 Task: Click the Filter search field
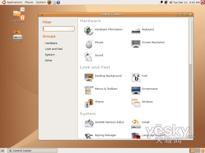59,29
